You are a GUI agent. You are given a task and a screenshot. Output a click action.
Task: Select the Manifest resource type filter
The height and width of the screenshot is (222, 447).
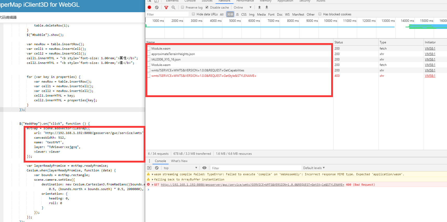point(298,15)
